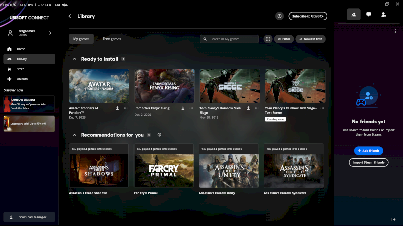Download Immortals Fenyx Rising
Viewport: 403px width, 226px height.
coord(183,108)
